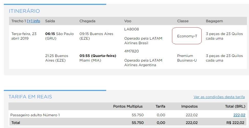This screenshot has width=249, height=128.
Task: Click the Bagagem column header
Action: [214, 21]
